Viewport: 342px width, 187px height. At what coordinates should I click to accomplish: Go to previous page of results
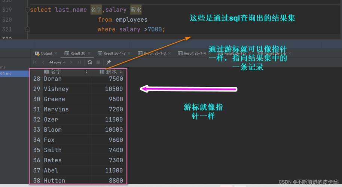[43, 62]
